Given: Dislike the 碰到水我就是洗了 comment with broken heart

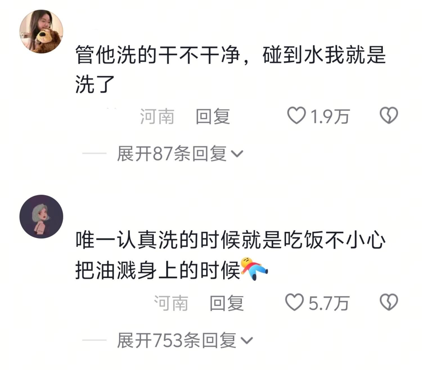Looking at the screenshot, I should click(389, 115).
